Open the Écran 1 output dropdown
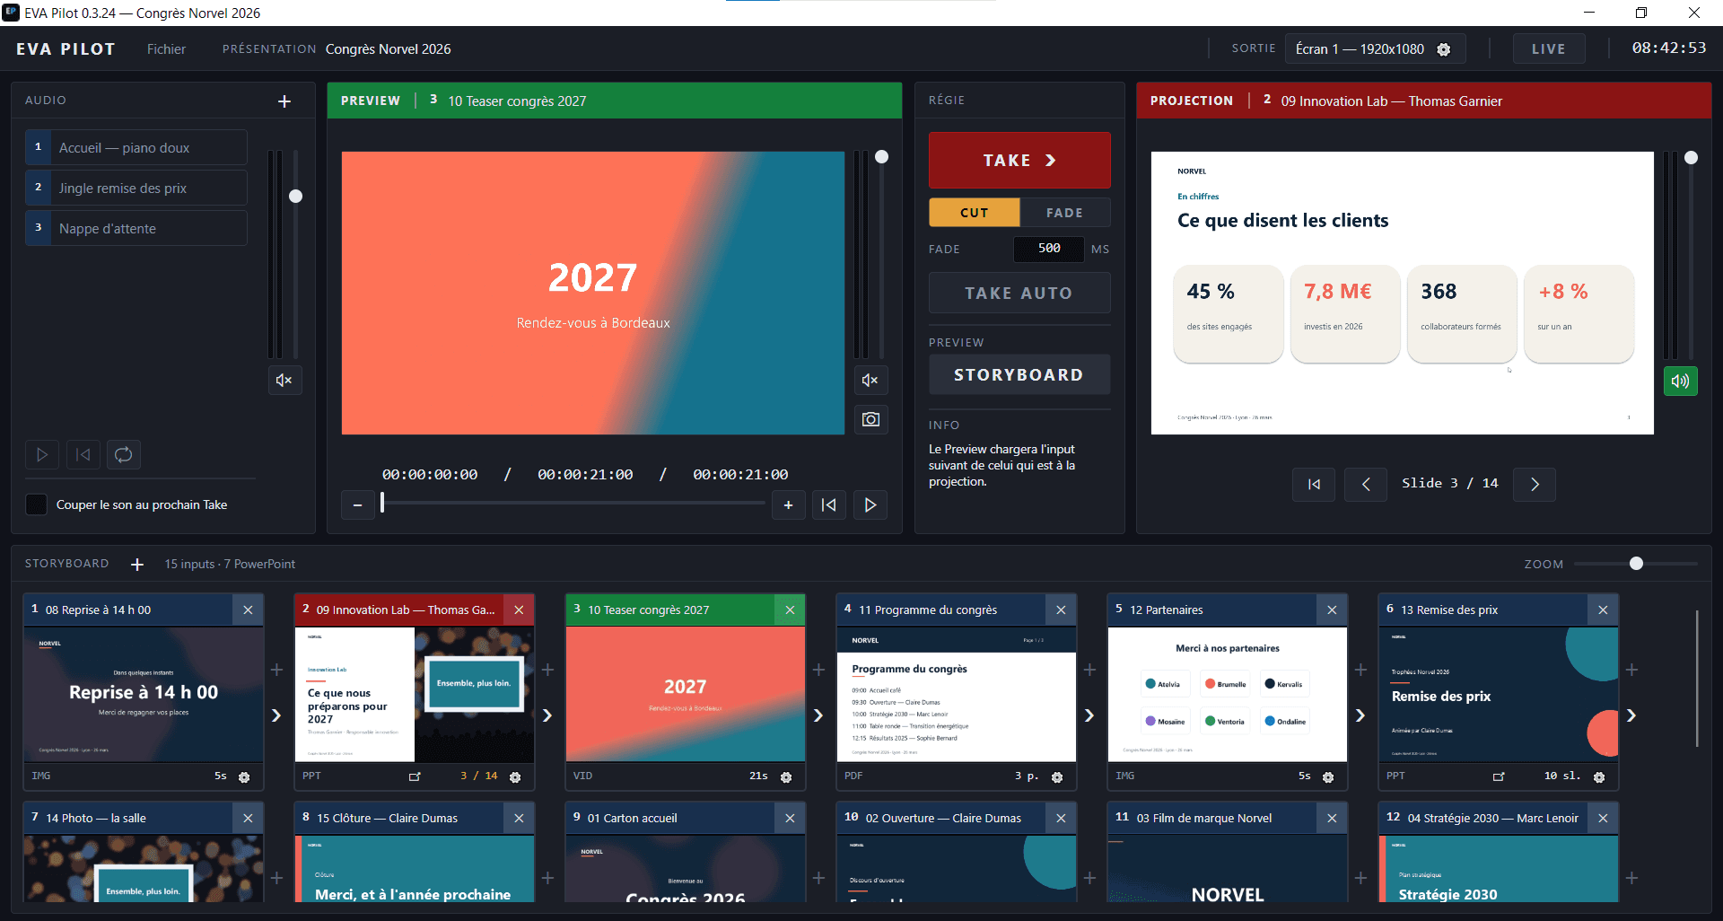 coord(1376,49)
